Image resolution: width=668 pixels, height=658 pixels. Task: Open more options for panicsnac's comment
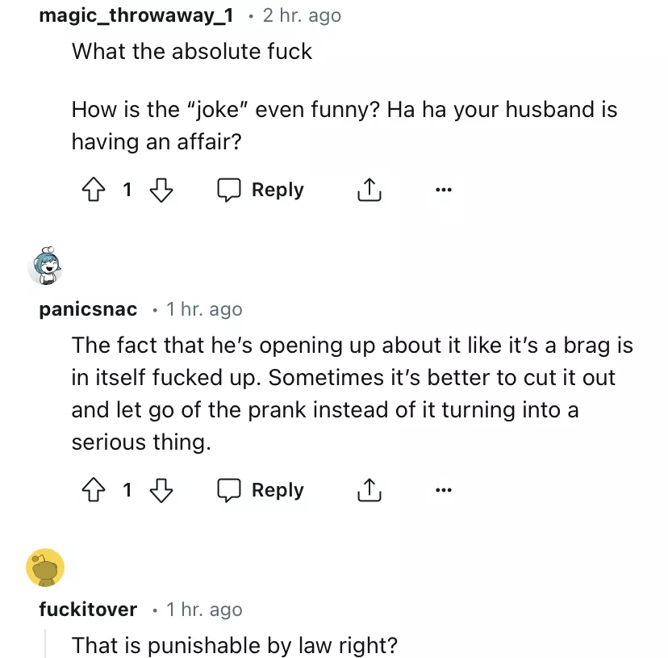click(444, 490)
